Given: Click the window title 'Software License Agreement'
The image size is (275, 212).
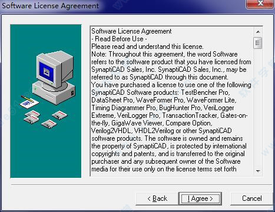Looking at the screenshot, I should click(x=50, y=6).
